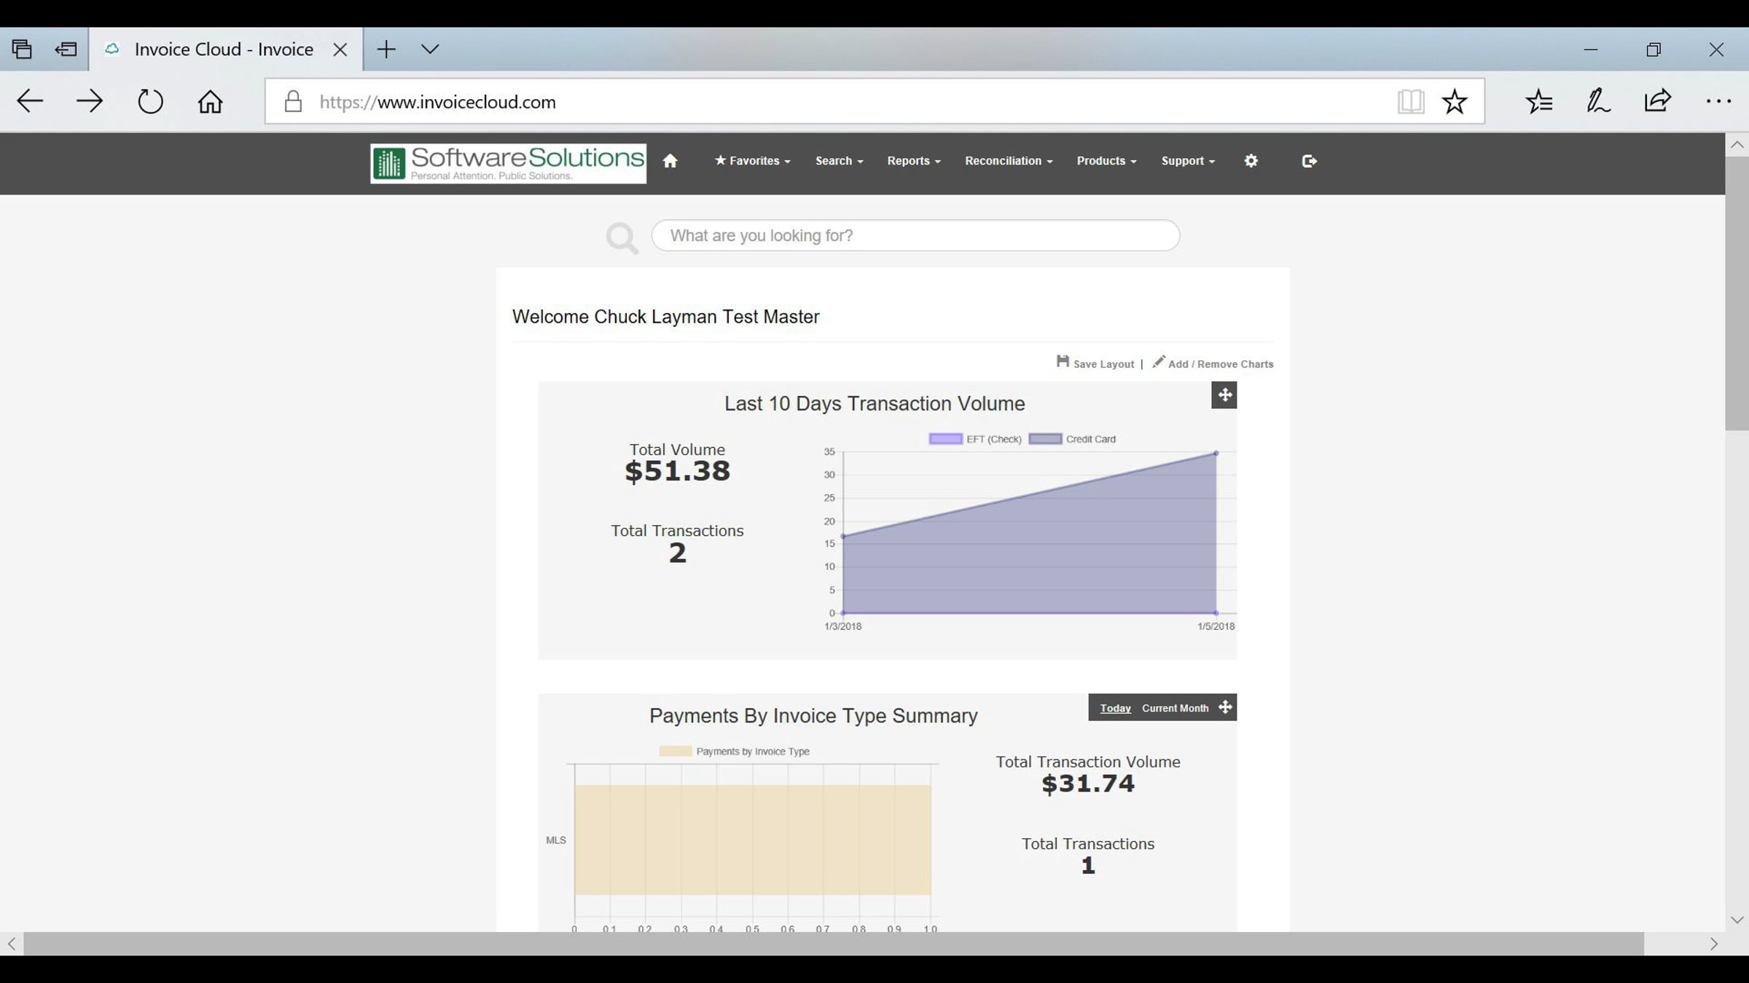
Task: Click the Save Layout link
Action: pyautogui.click(x=1096, y=363)
